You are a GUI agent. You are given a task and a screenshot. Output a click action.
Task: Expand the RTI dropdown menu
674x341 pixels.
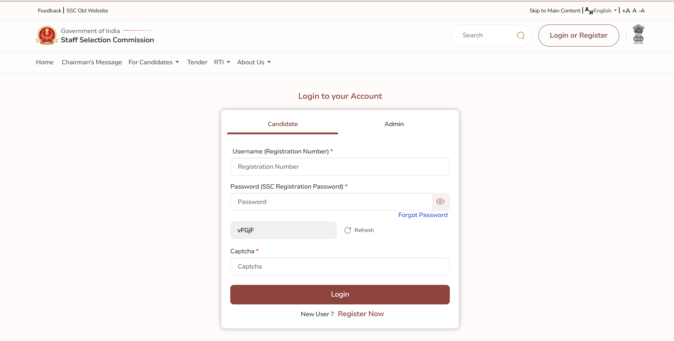coord(222,62)
